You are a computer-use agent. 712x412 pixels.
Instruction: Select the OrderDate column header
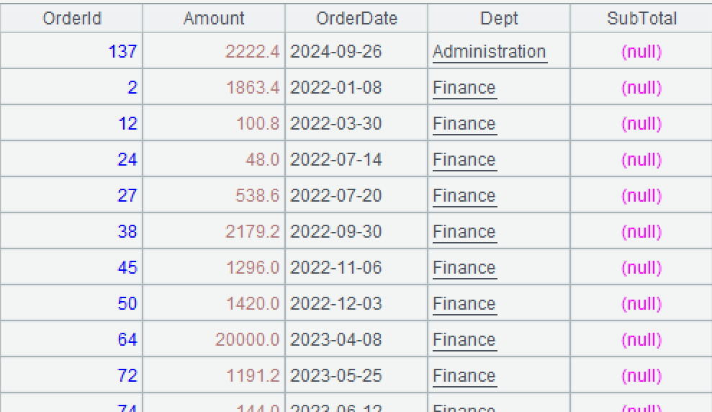356,18
